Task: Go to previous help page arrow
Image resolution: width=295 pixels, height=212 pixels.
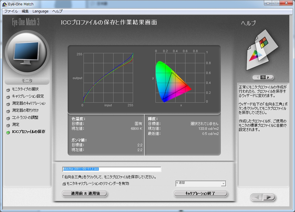Action: click(257, 77)
